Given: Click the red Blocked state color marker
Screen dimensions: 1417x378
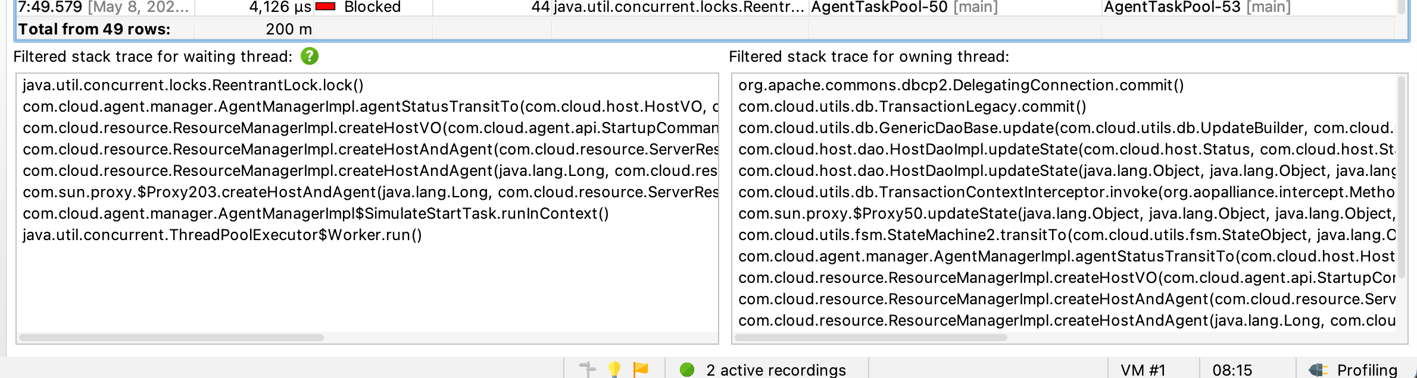Looking at the screenshot, I should coord(325,7).
